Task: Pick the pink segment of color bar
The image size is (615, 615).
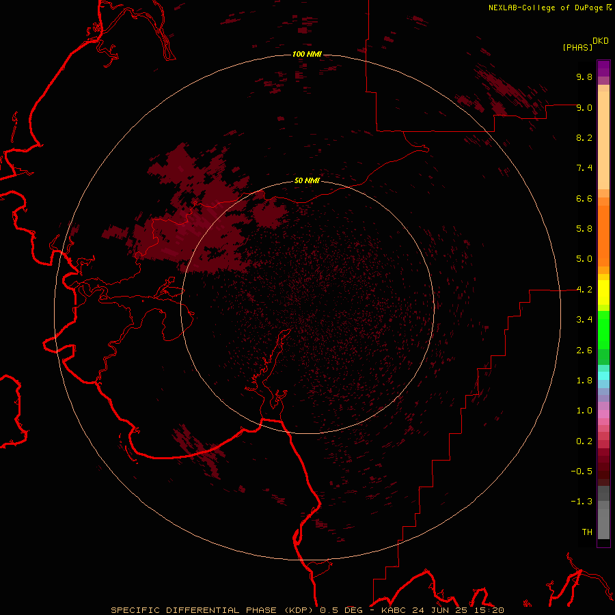Action: point(603,414)
